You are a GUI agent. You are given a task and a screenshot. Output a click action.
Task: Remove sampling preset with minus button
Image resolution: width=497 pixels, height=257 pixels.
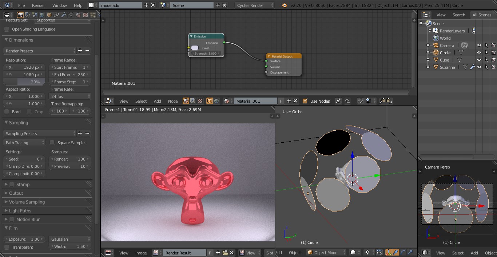coord(87,134)
